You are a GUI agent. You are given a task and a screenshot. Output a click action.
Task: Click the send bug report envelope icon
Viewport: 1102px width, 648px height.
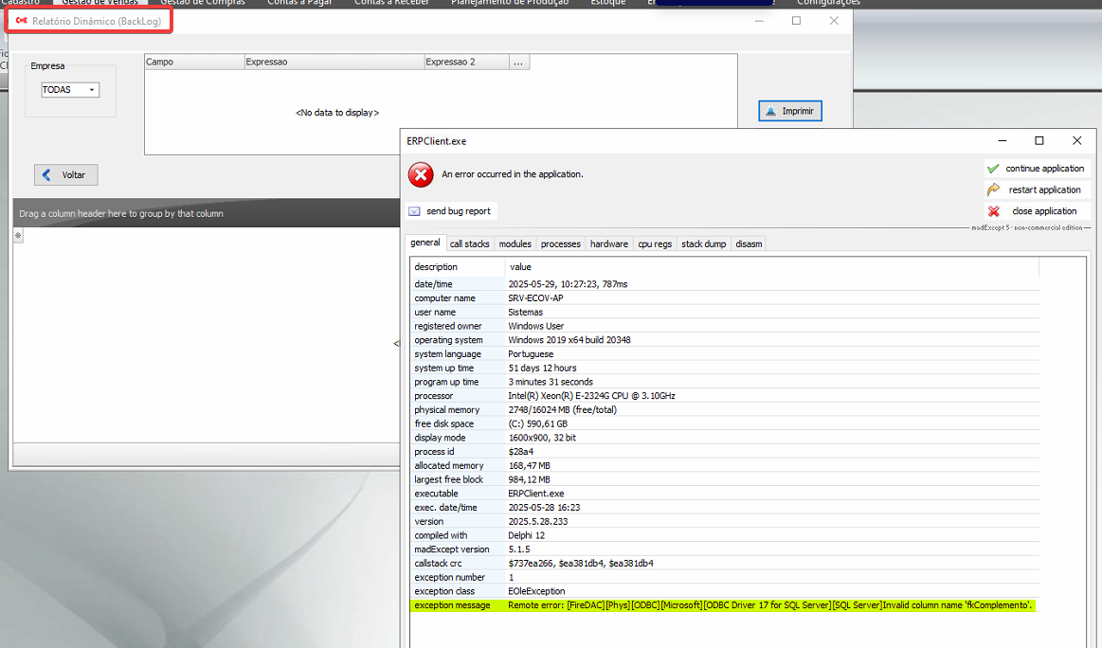(x=414, y=211)
